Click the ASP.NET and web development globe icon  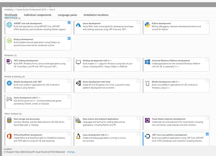point(9,25)
